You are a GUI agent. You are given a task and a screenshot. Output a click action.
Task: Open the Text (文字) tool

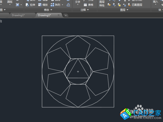[x=78, y=3]
